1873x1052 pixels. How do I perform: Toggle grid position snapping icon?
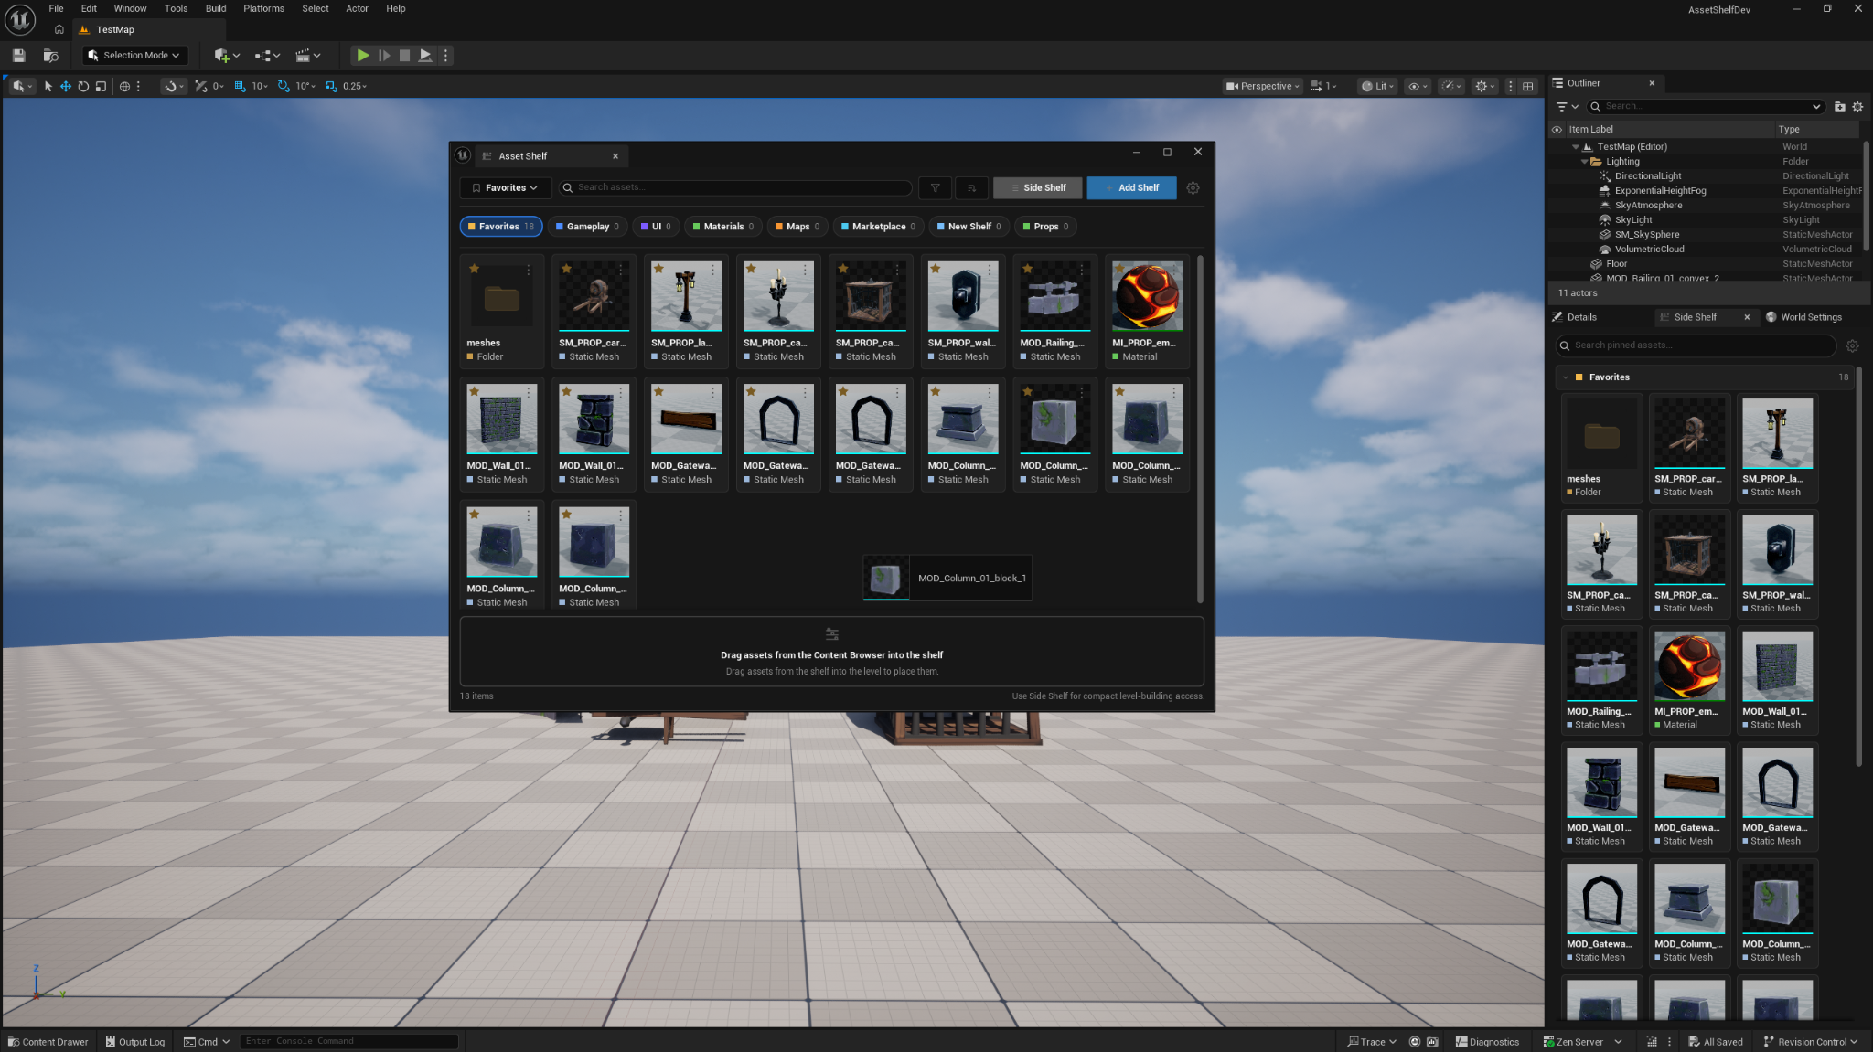(240, 86)
